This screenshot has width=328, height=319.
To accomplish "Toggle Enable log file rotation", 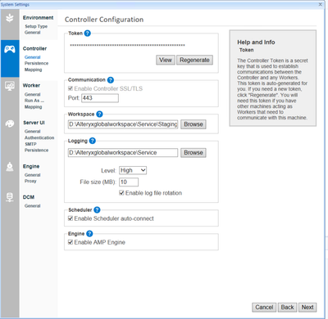I will point(121,193).
